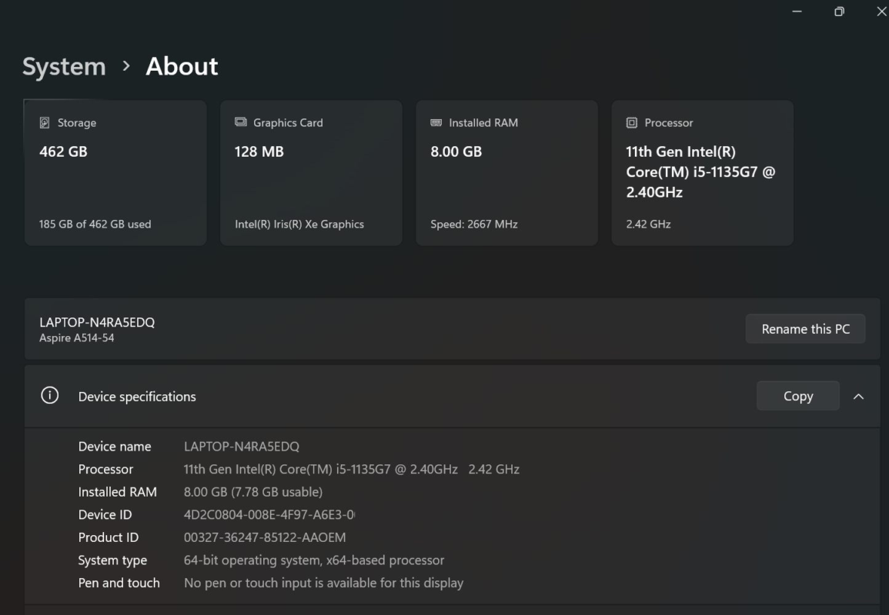The width and height of the screenshot is (889, 615).
Task: Collapse the Device specifications section chevron
Action: (858, 397)
